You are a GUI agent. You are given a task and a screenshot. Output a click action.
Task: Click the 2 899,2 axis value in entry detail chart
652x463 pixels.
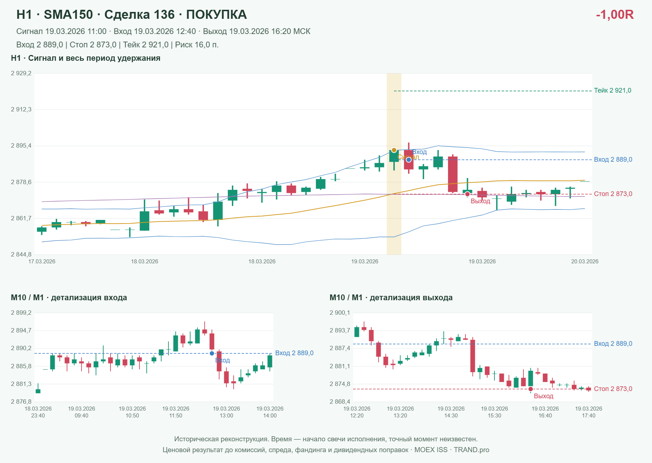point(21,313)
